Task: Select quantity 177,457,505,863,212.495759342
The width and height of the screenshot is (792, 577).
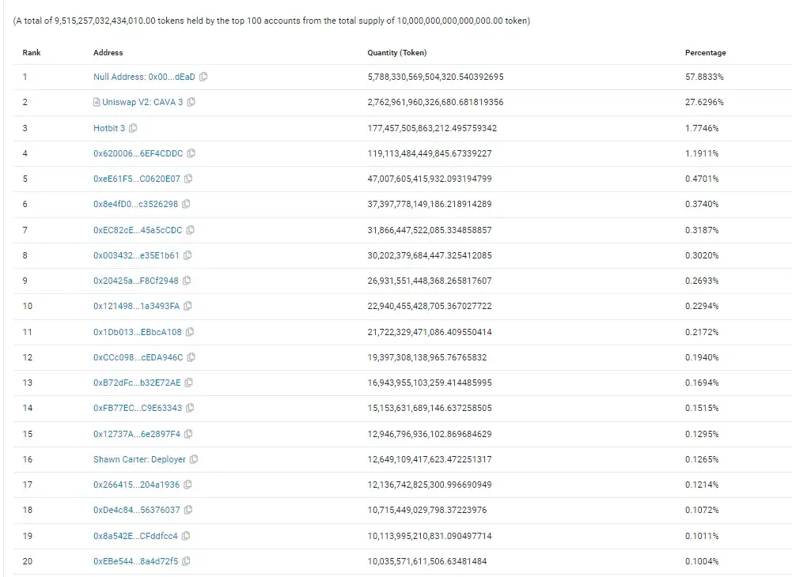Action: pos(432,128)
